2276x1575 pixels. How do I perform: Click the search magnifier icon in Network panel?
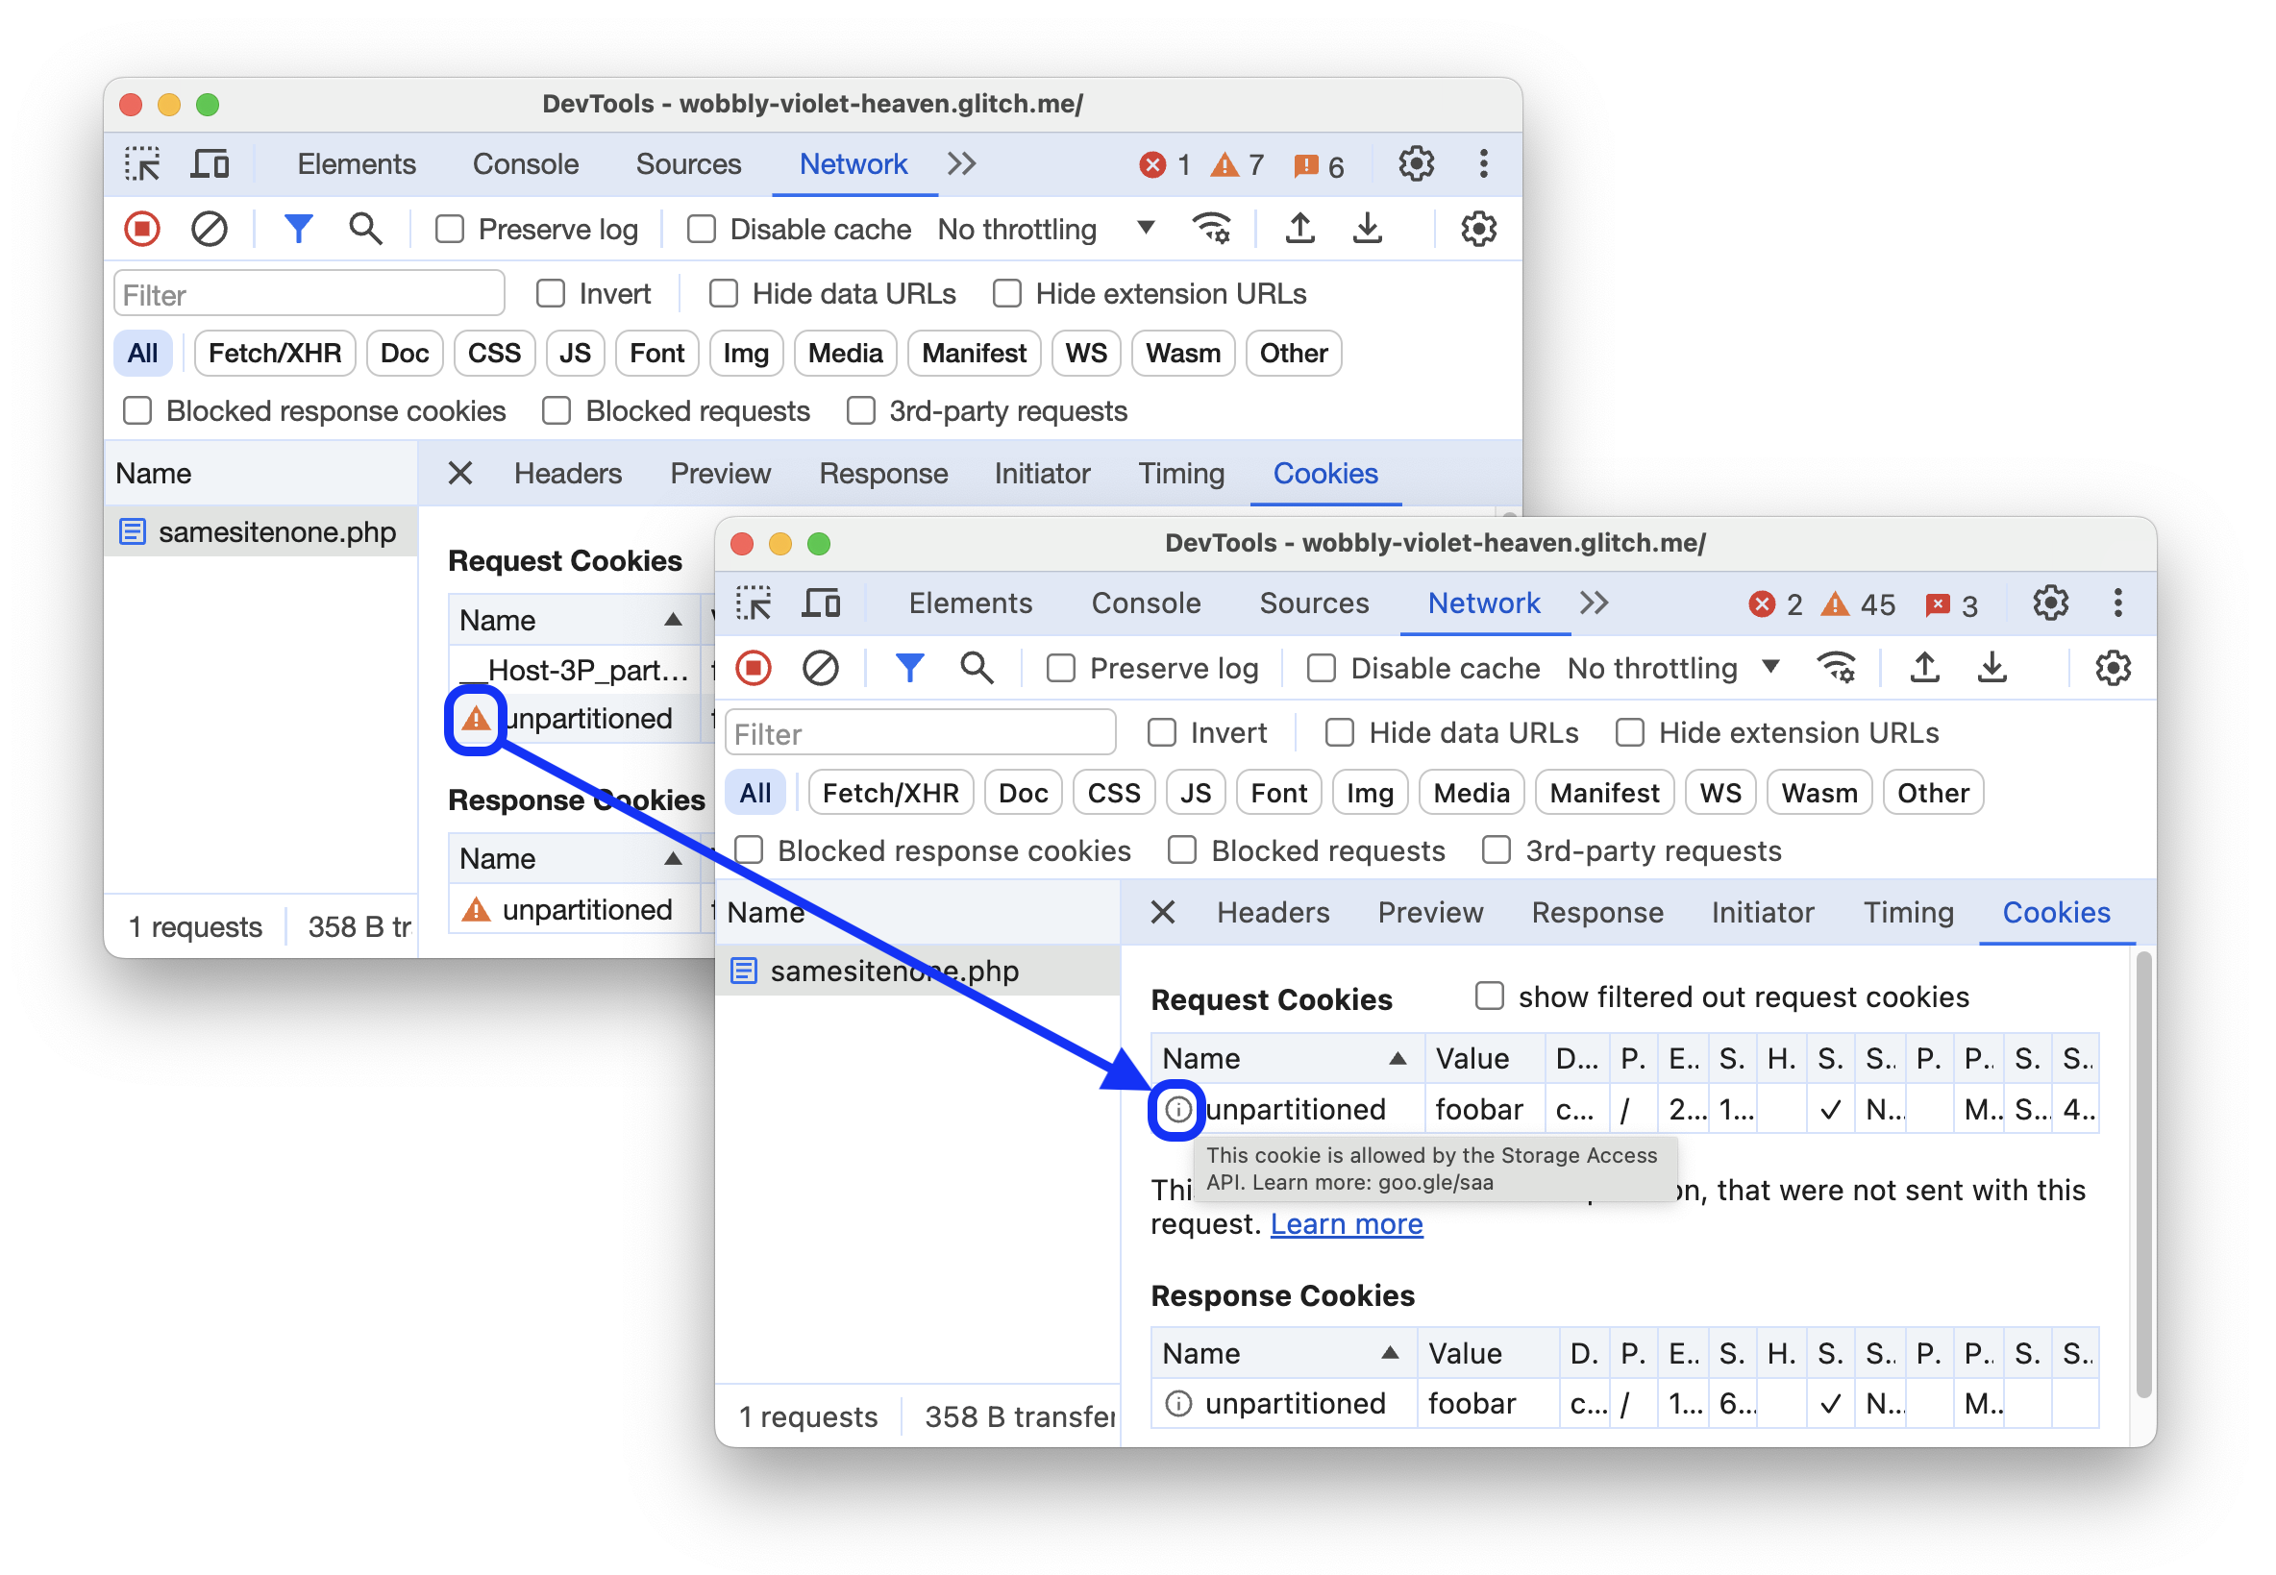(x=363, y=230)
